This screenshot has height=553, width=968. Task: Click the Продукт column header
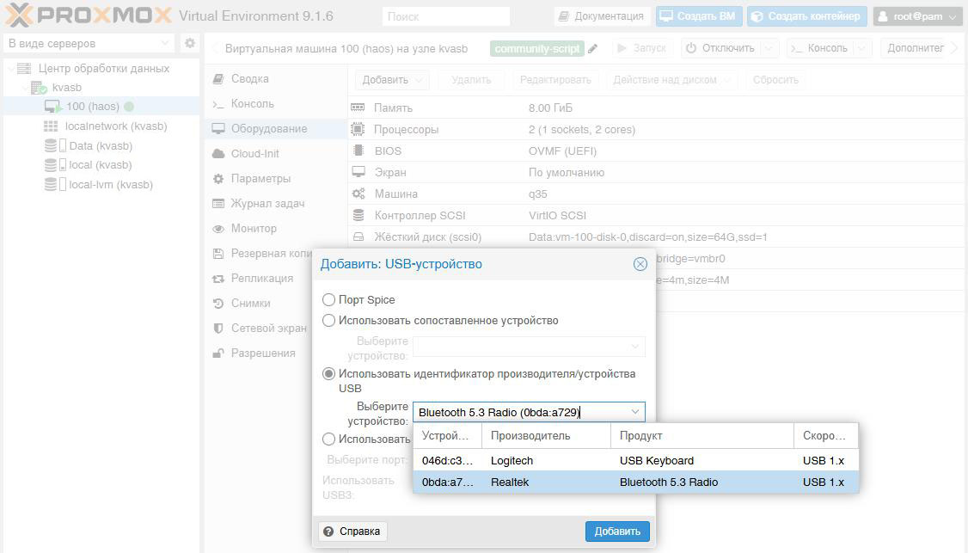click(701, 436)
